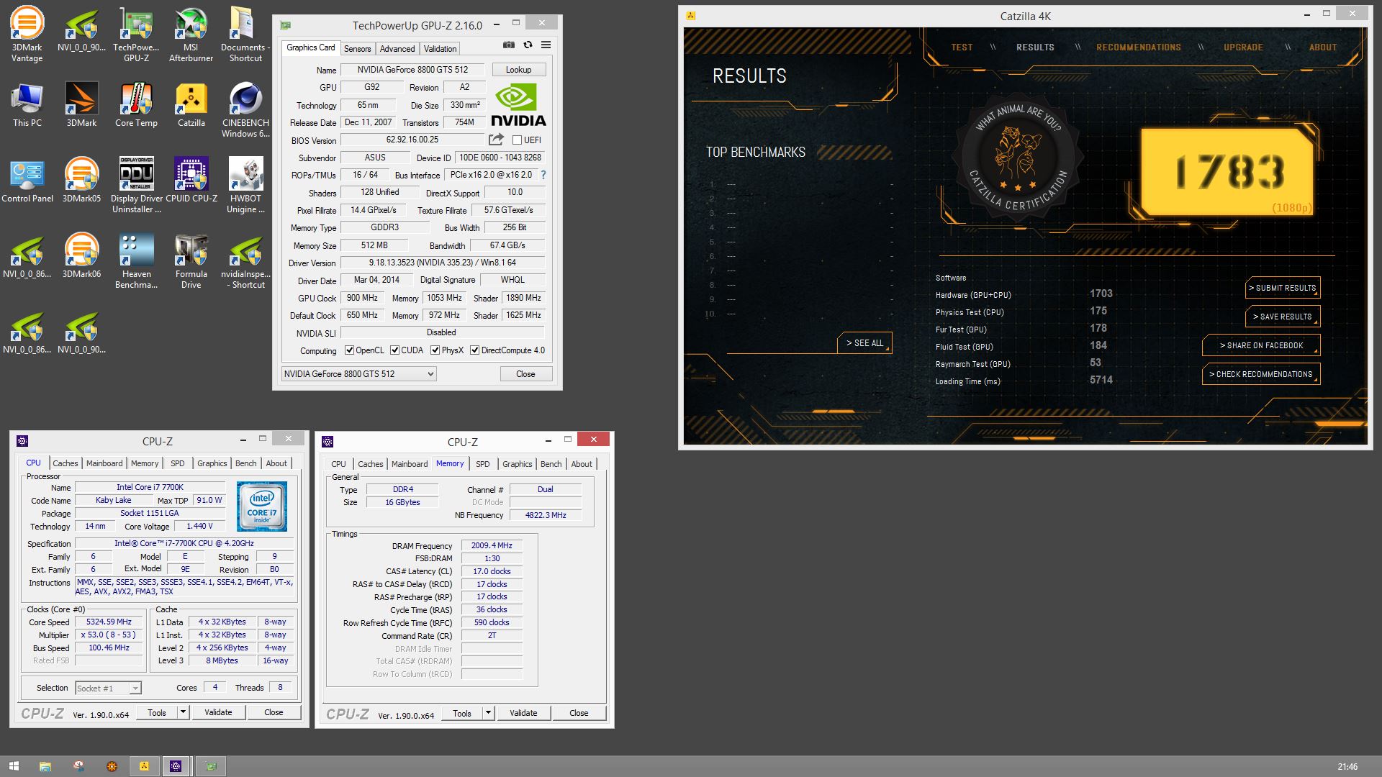Click GPU name field in GPU-Z

[x=412, y=70]
